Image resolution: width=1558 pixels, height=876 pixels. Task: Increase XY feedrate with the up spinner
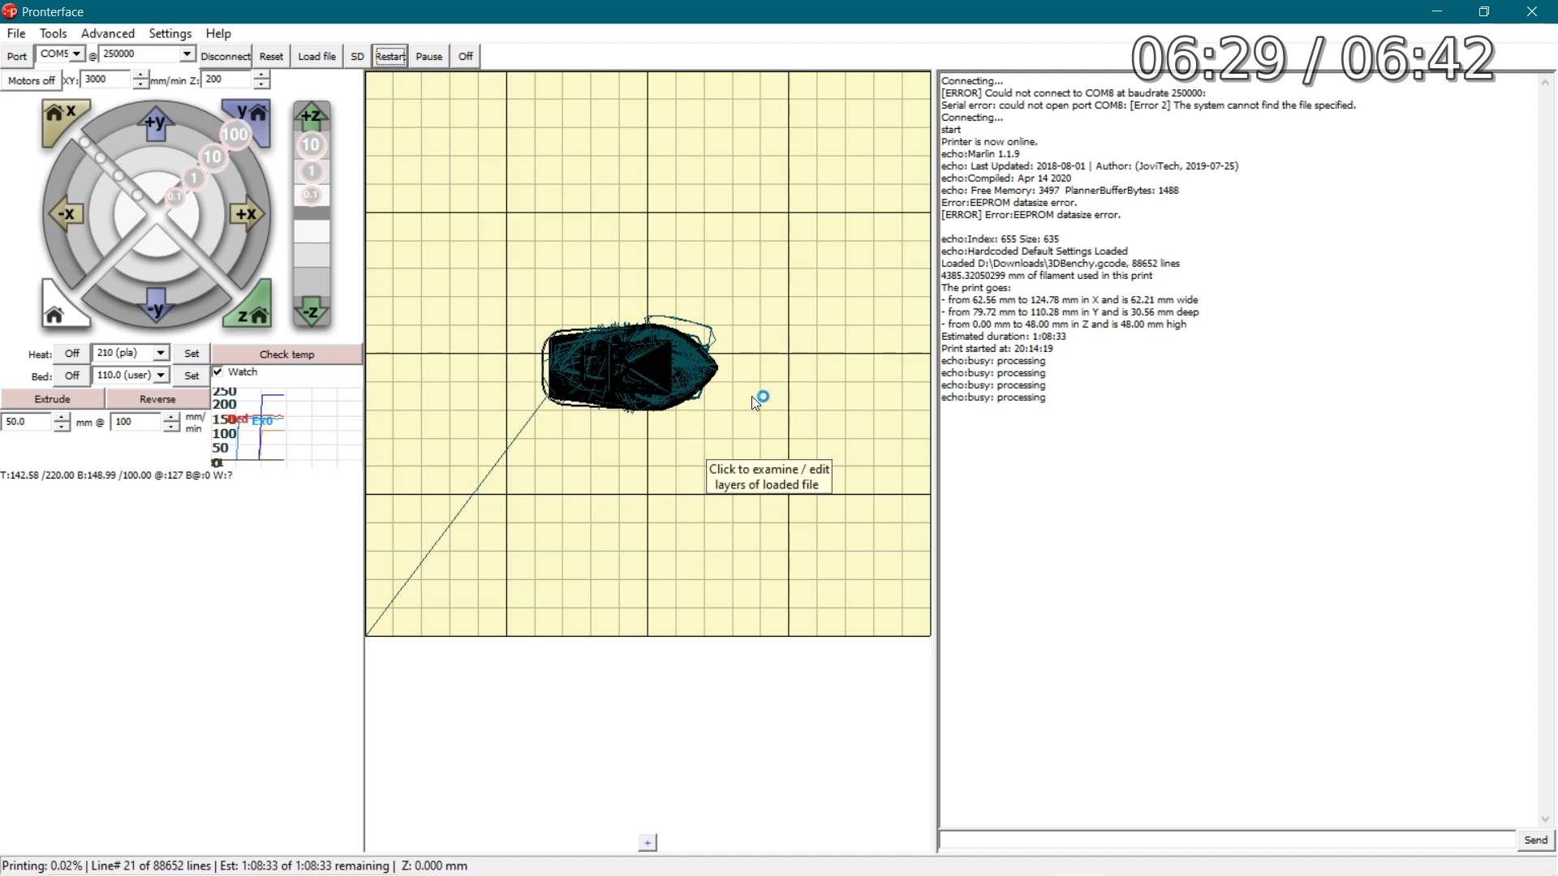[141, 75]
